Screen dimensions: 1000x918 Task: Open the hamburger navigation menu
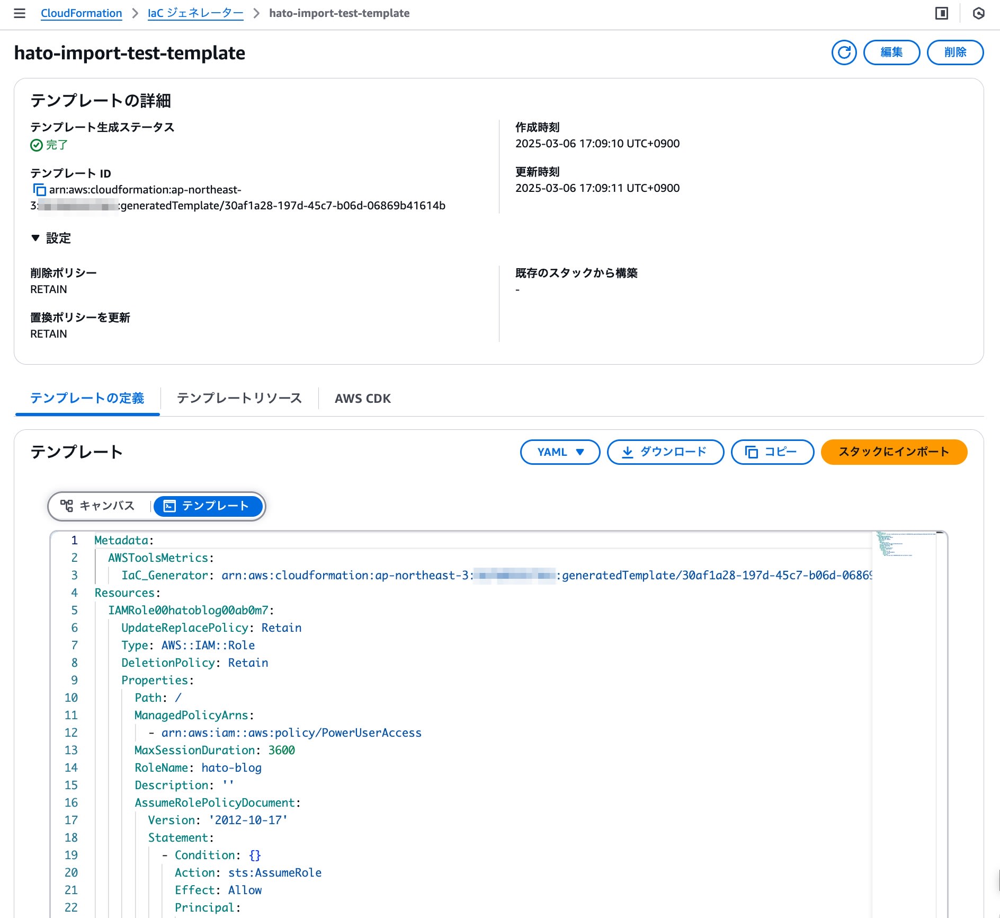coord(20,13)
